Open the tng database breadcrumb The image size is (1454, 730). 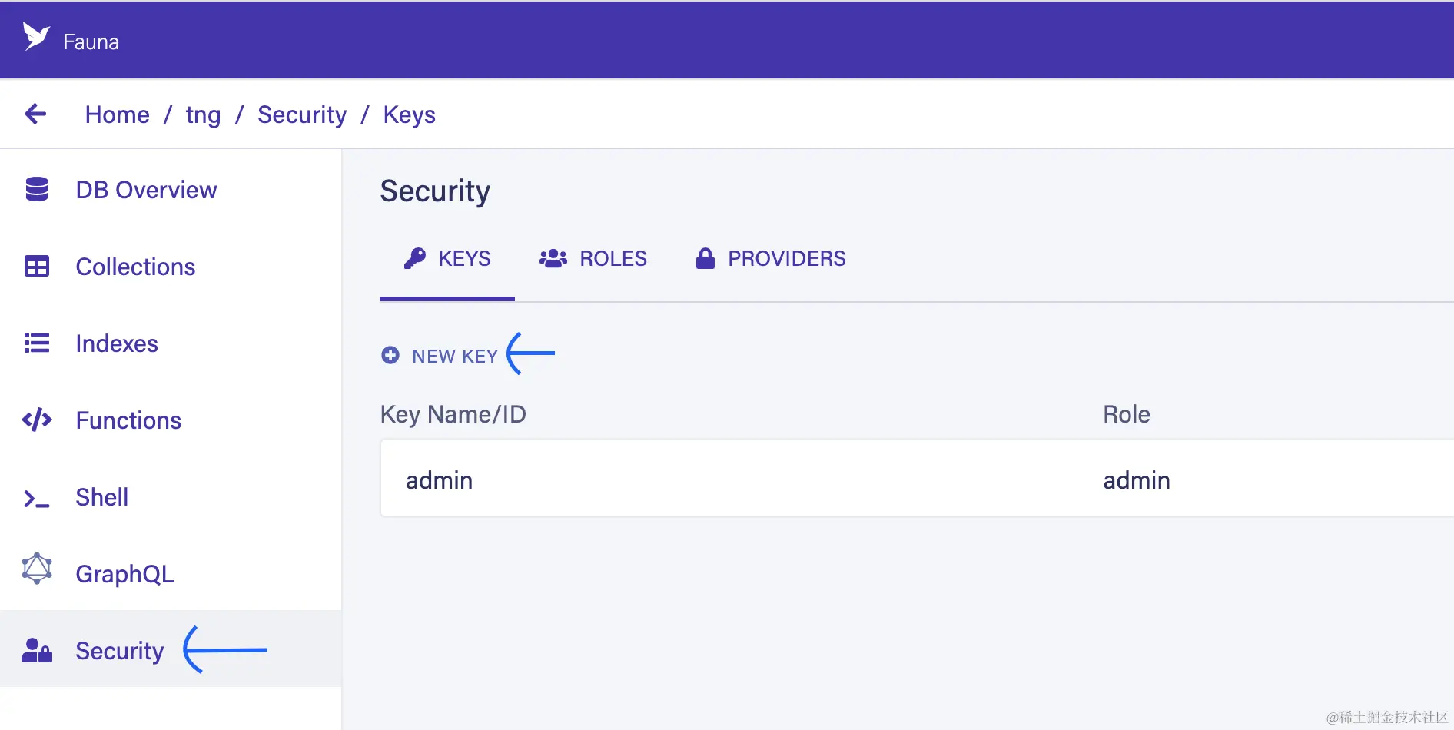coord(203,115)
